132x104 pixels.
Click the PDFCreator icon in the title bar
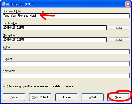(x=3, y=4)
